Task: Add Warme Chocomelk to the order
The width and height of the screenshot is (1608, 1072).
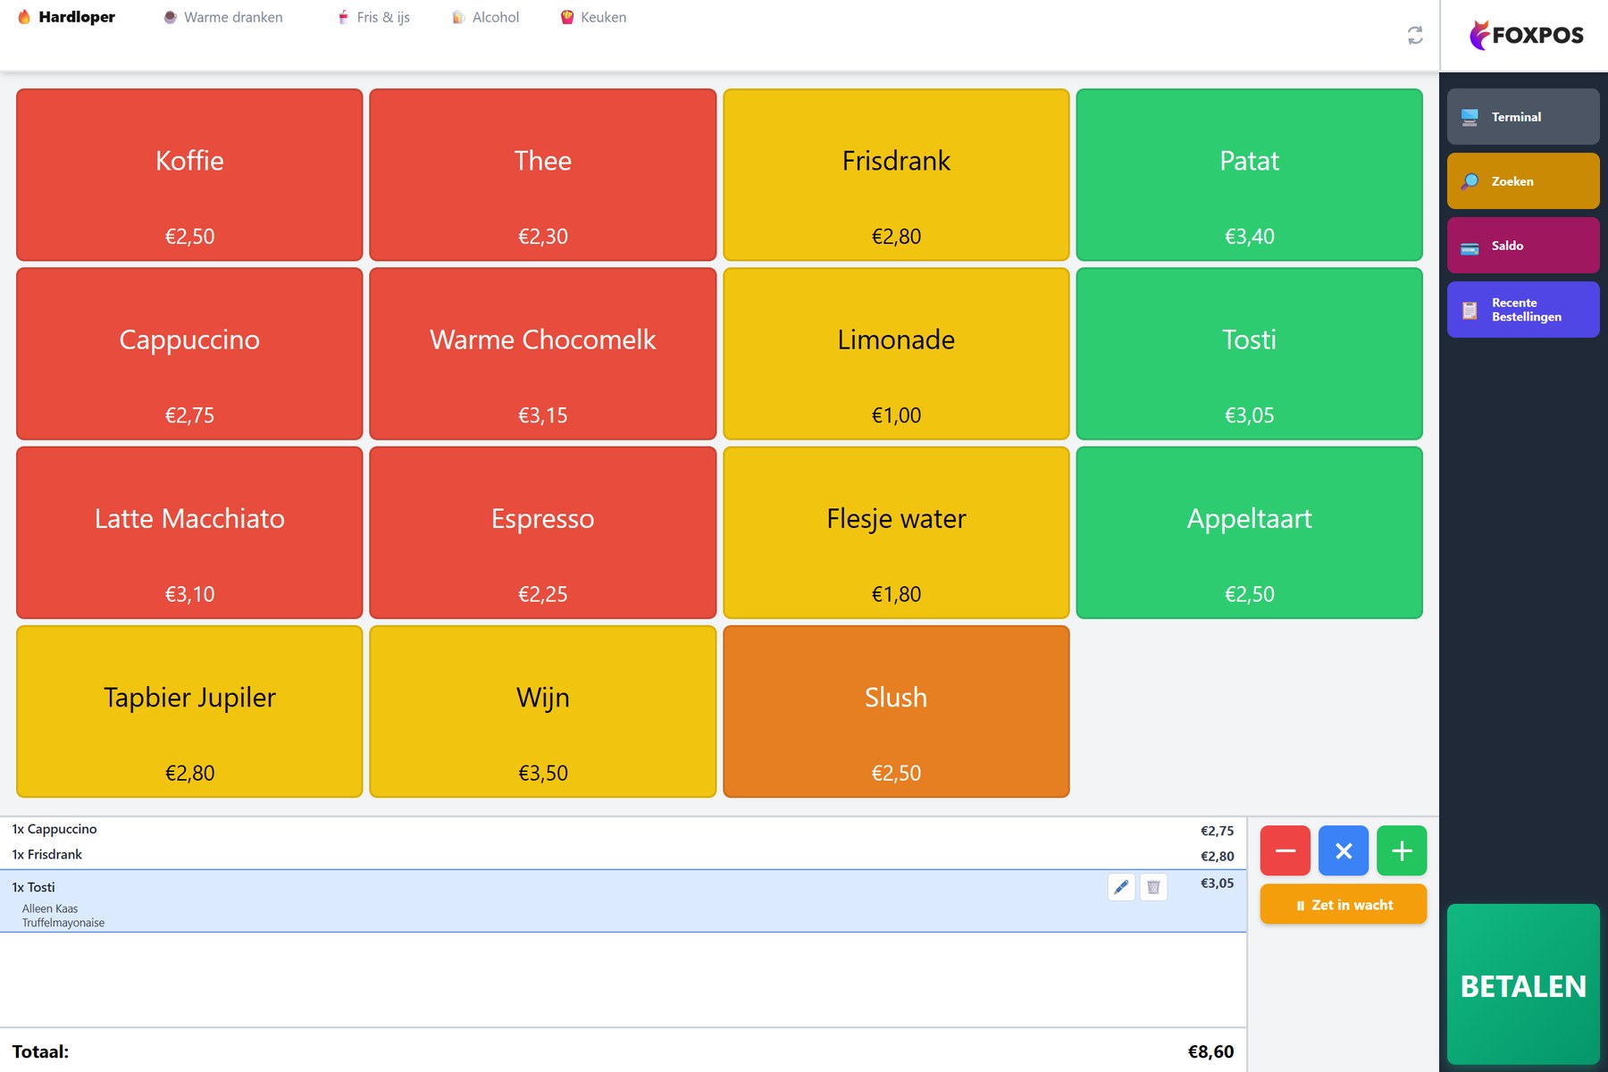Action: [543, 354]
